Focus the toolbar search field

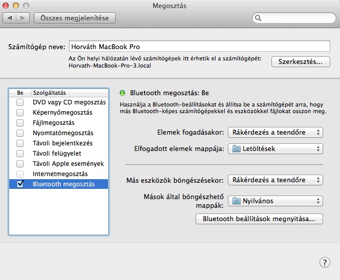pyautogui.click(x=294, y=18)
